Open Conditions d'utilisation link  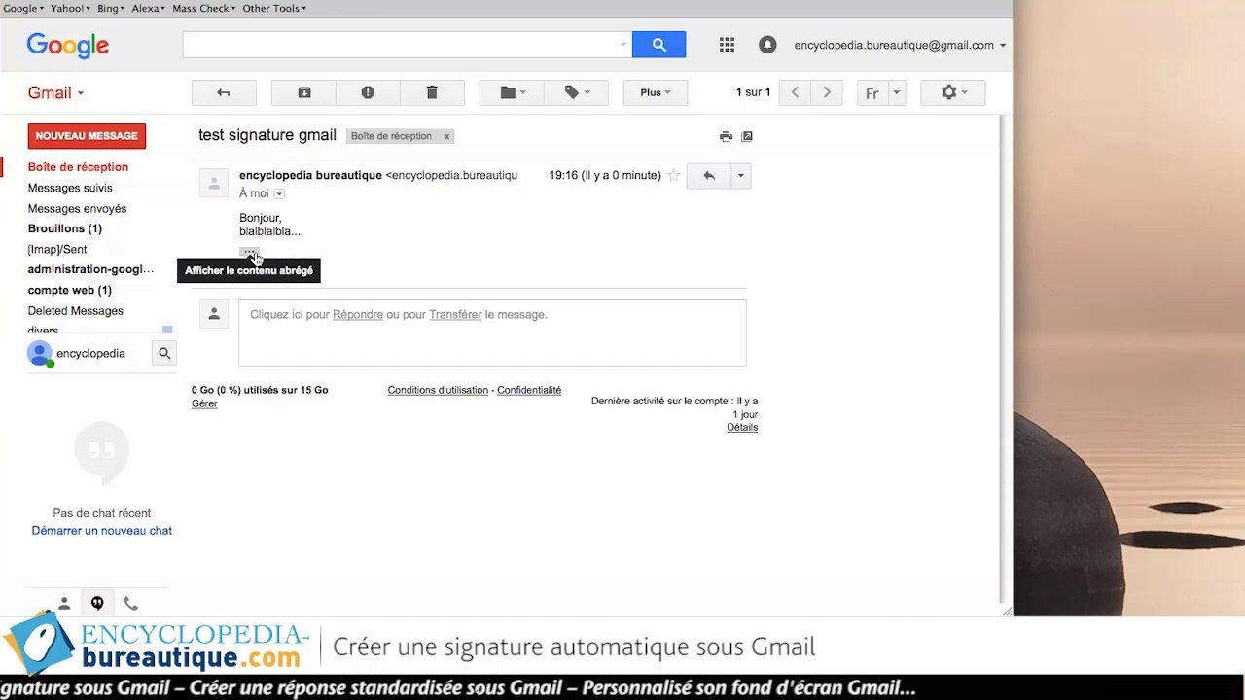tap(438, 390)
